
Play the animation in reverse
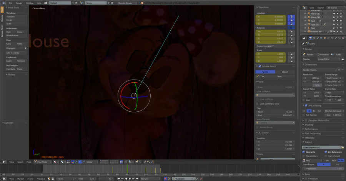coord(126,179)
